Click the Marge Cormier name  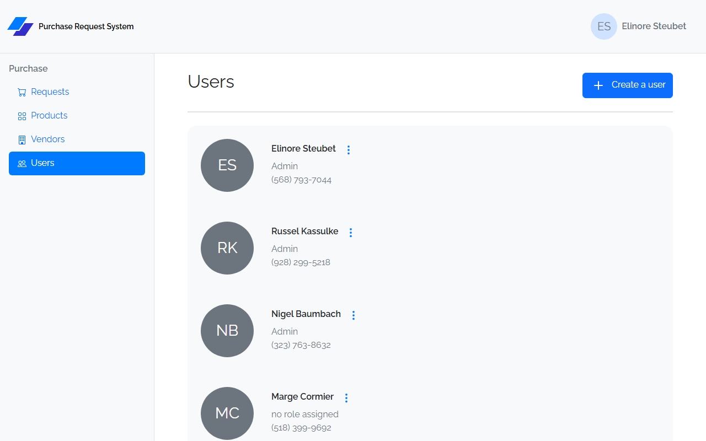coord(302,396)
